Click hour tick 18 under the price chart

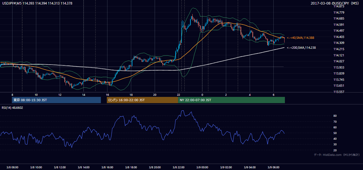click(131, 95)
